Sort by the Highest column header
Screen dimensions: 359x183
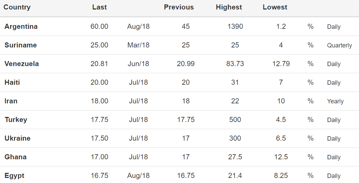(229, 7)
